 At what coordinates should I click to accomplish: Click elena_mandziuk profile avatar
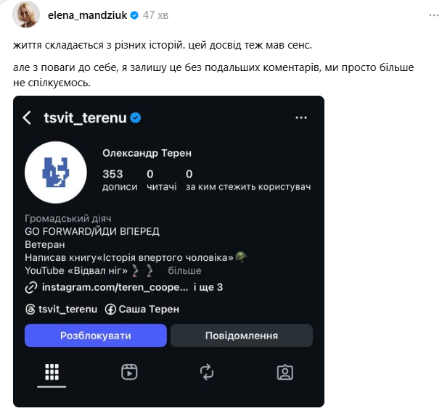[x=28, y=16]
